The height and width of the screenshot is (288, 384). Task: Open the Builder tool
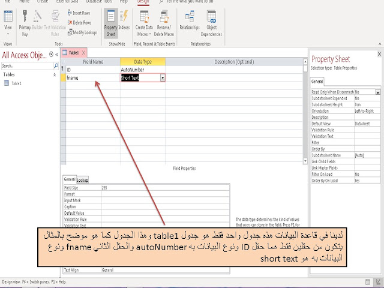click(x=37, y=20)
